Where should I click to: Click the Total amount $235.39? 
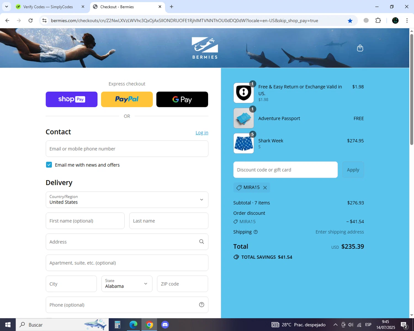click(352, 247)
